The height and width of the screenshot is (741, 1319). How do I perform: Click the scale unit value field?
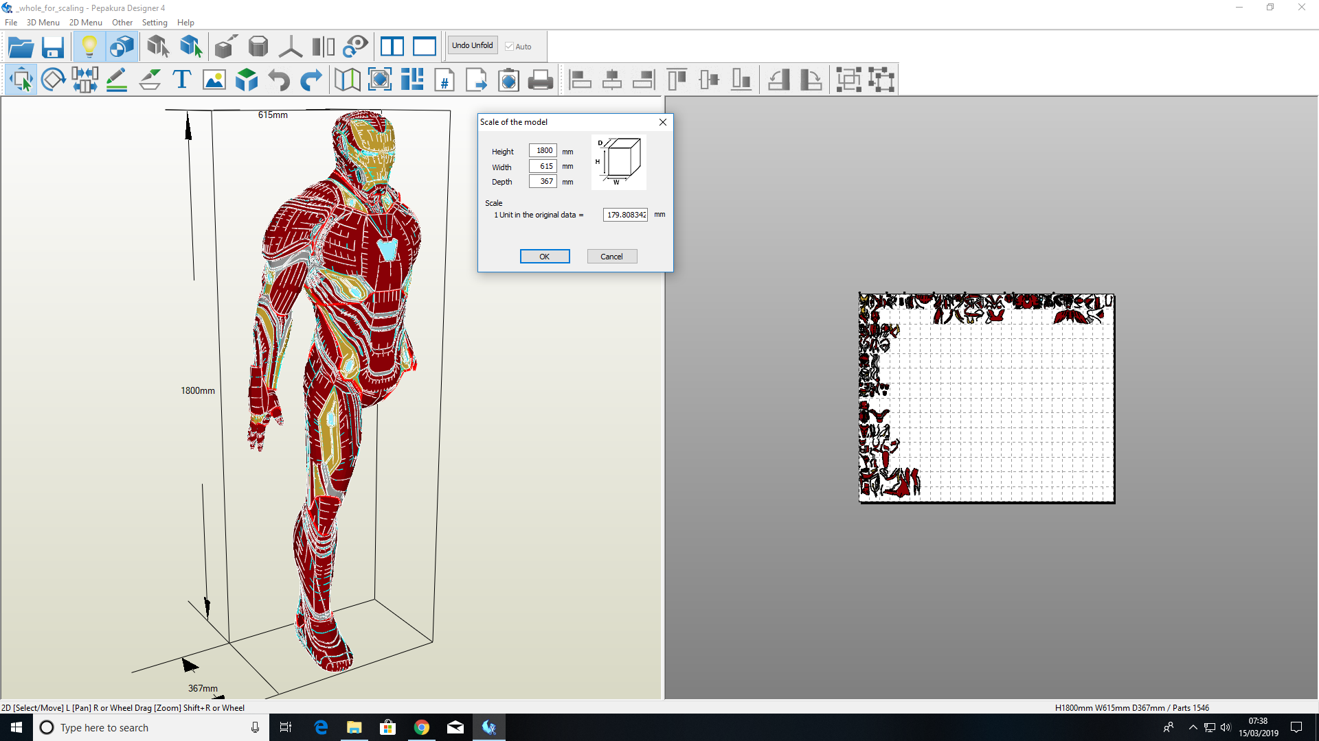(x=625, y=215)
